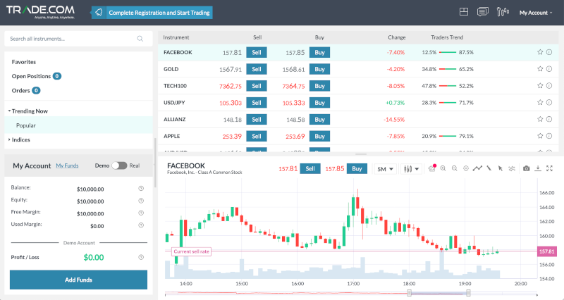Take chart snapshot with camera icon

[526, 168]
